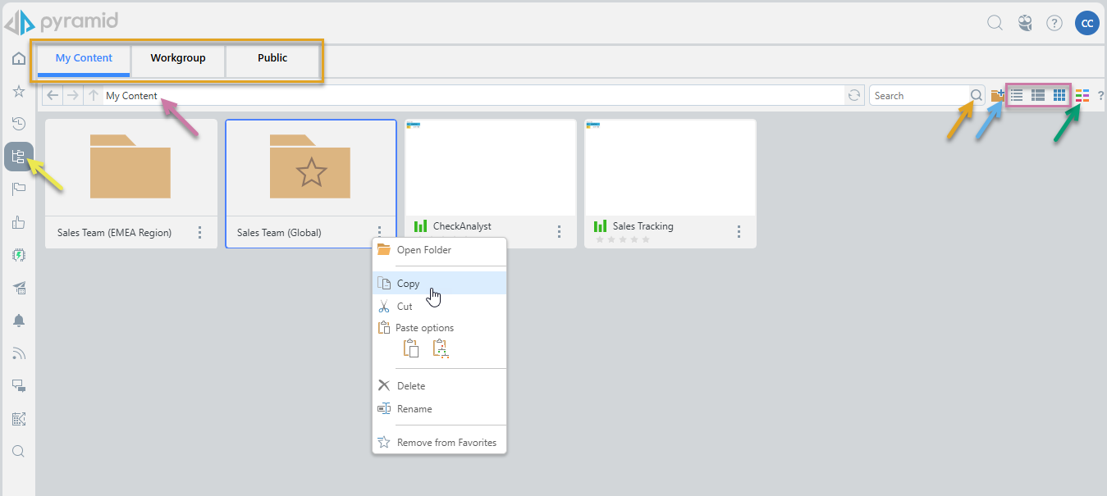Switch to the Workgroup tab
This screenshot has width=1107, height=496.
(178, 58)
